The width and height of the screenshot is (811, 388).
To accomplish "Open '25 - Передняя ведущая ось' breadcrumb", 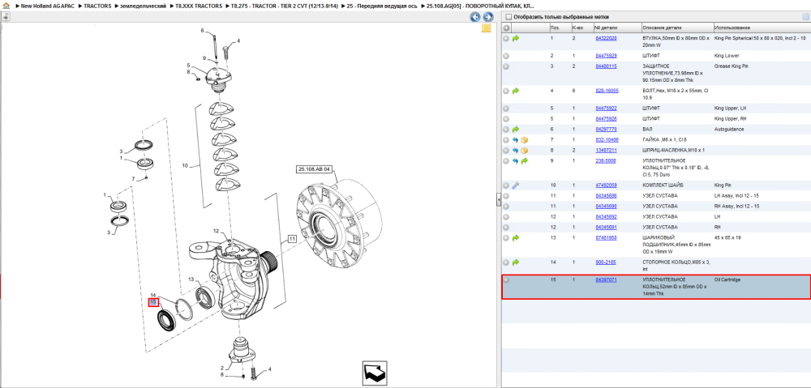I will (382, 6).
